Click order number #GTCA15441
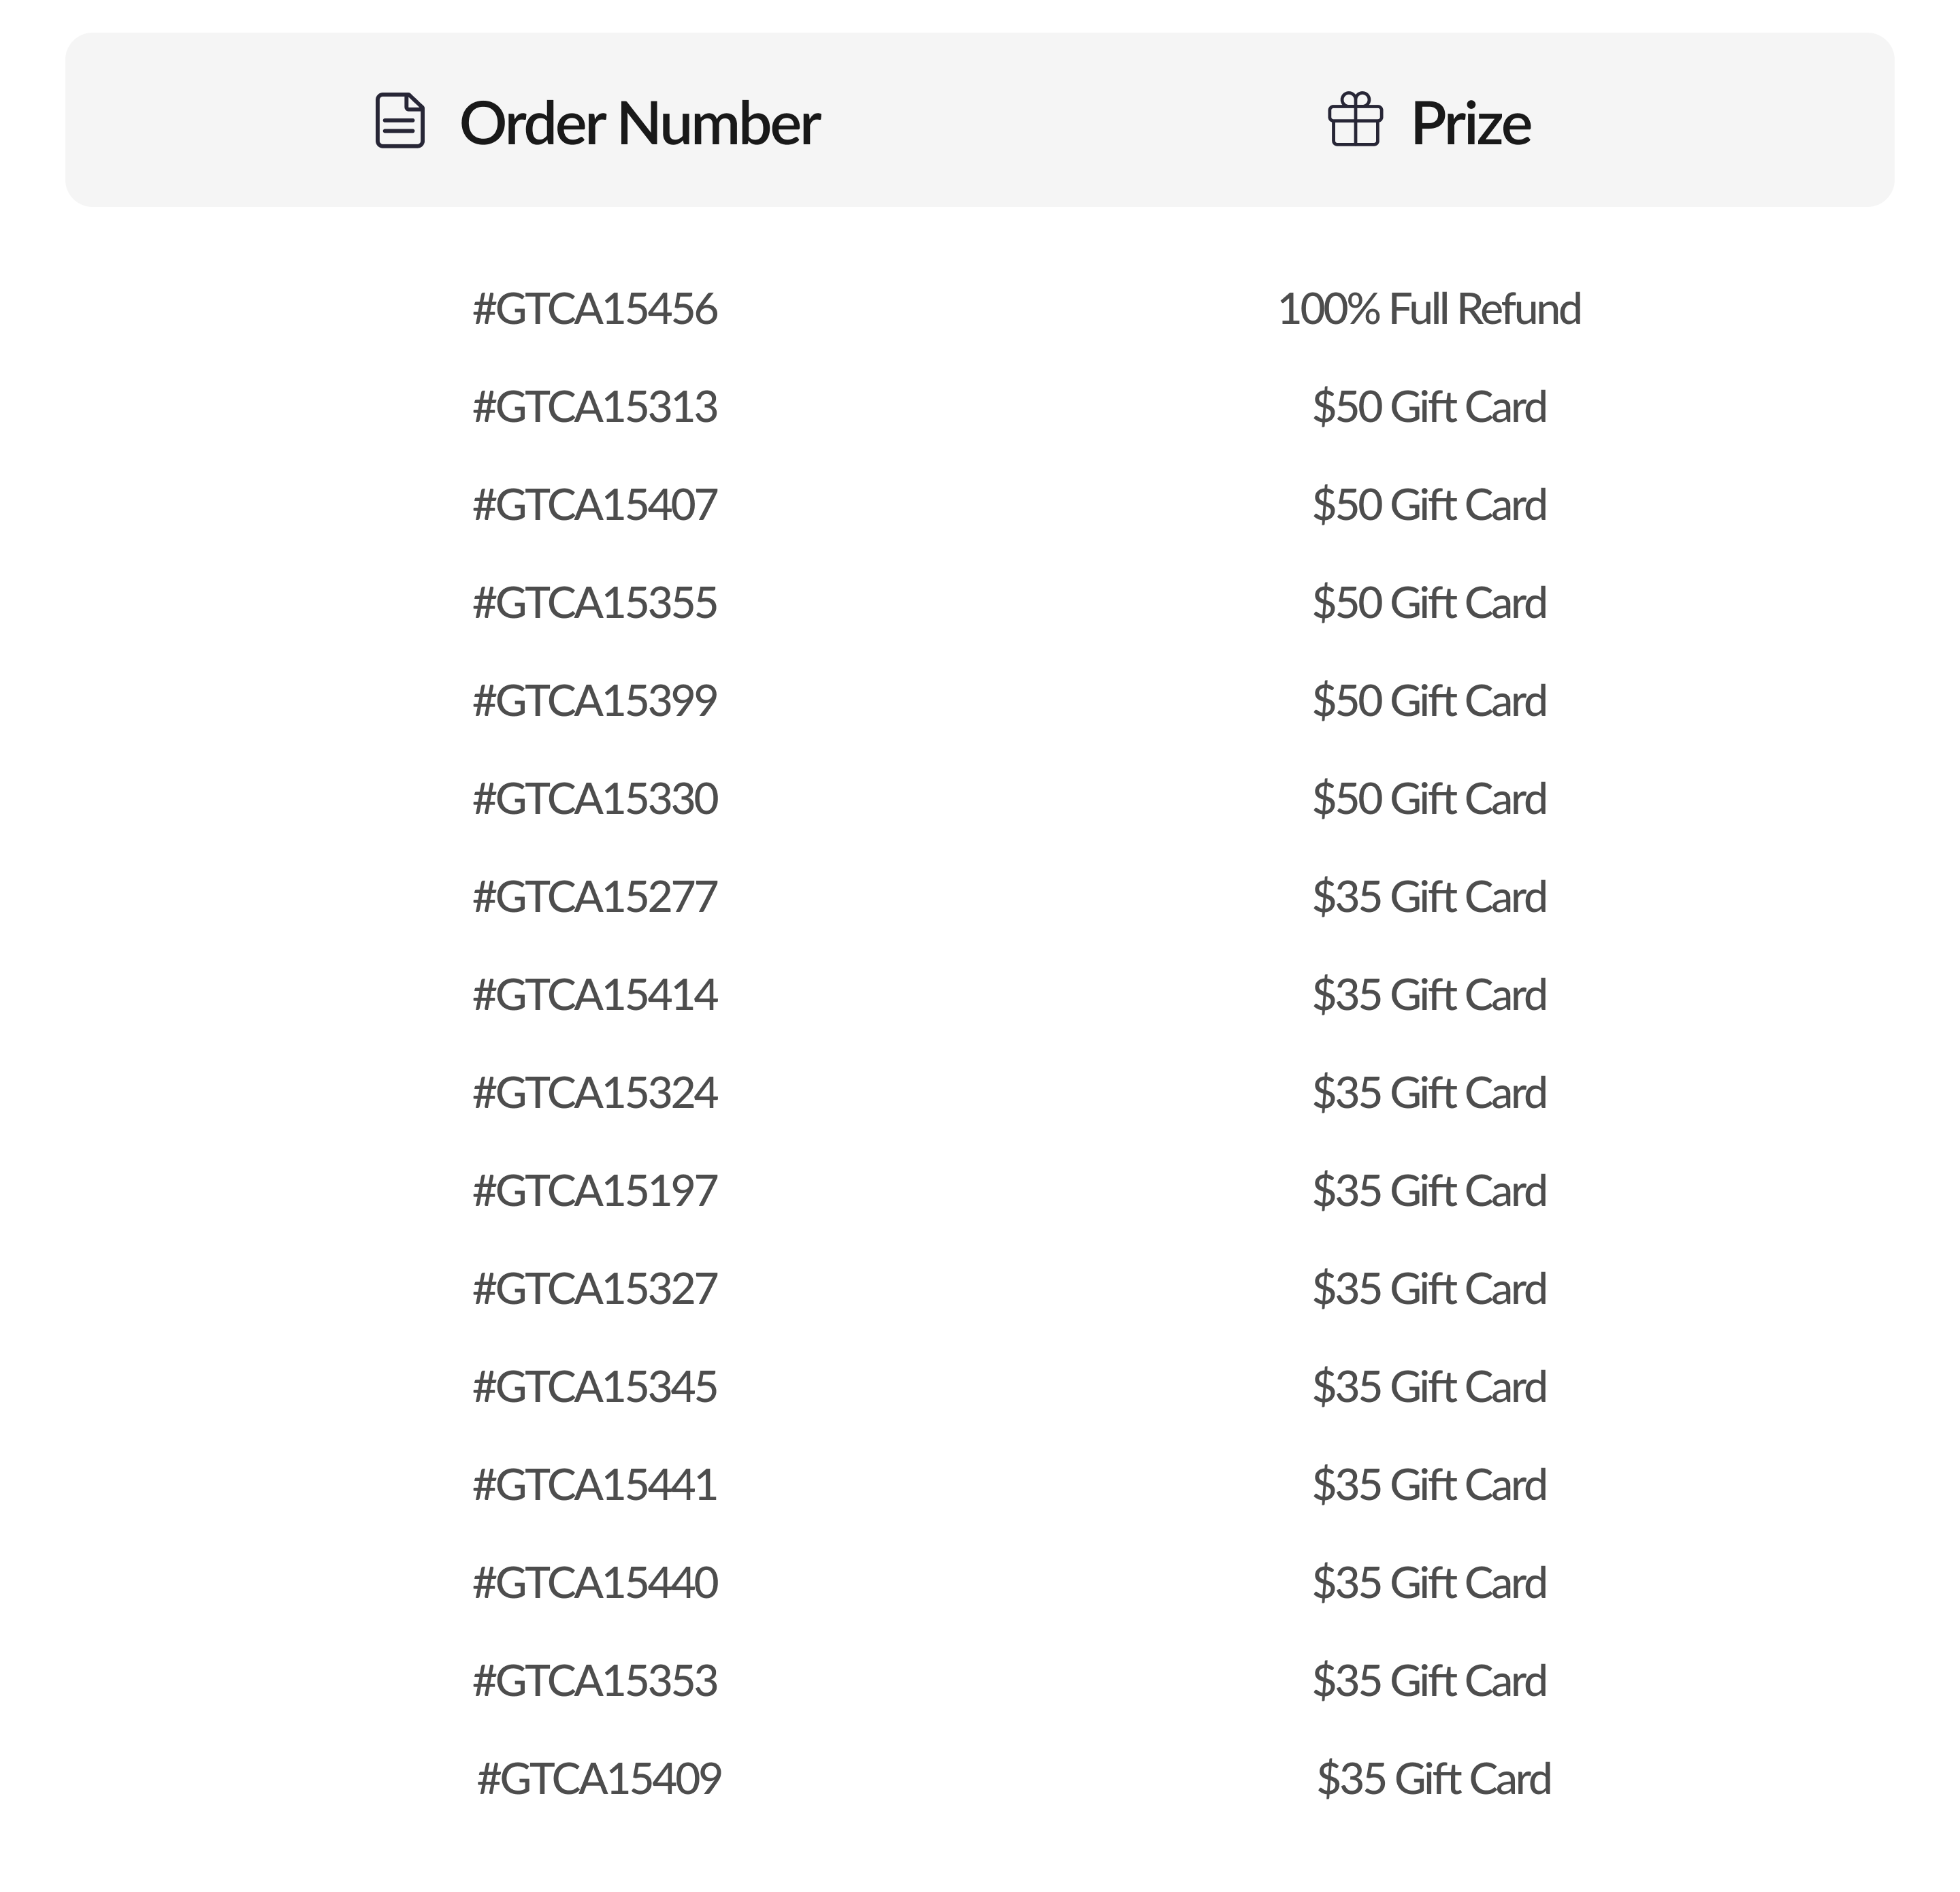 pyautogui.click(x=595, y=1485)
